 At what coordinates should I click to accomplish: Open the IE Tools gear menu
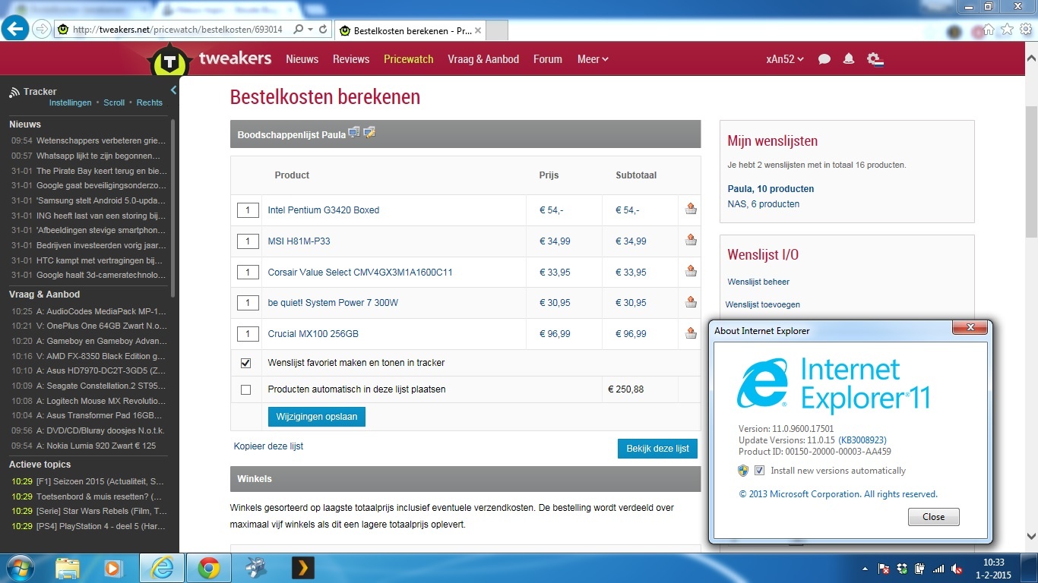pyautogui.click(x=1025, y=30)
